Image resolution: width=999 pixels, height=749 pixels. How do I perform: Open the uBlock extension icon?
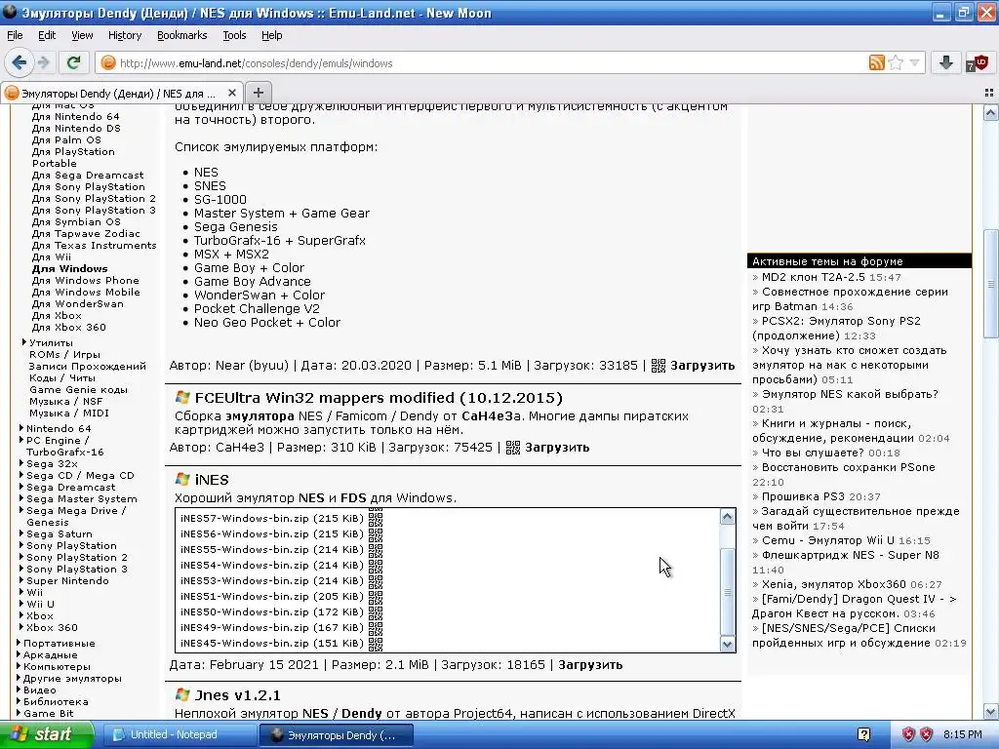(976, 62)
